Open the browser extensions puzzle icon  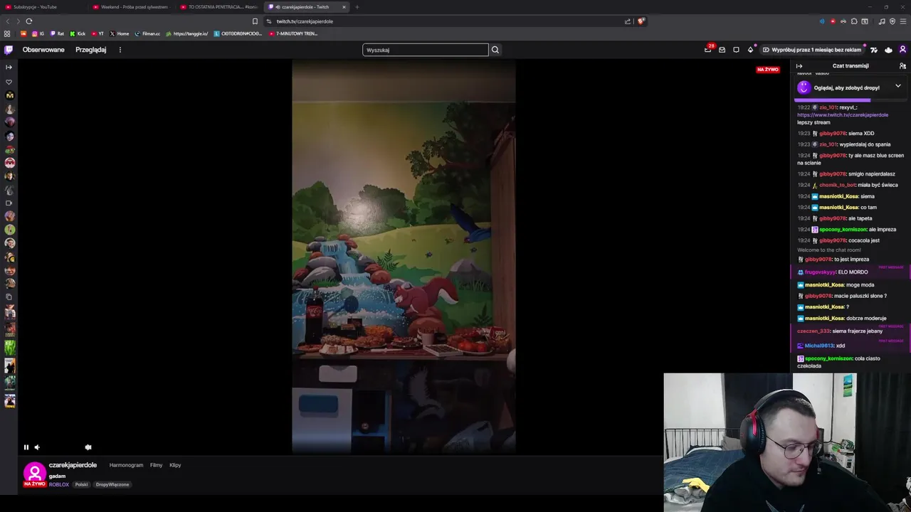click(854, 21)
